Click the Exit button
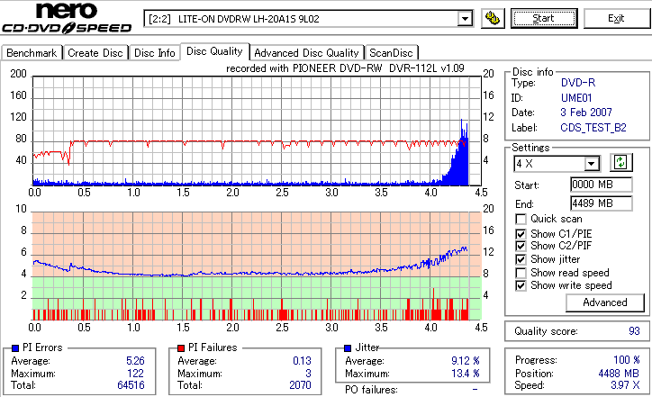 [x=616, y=19]
